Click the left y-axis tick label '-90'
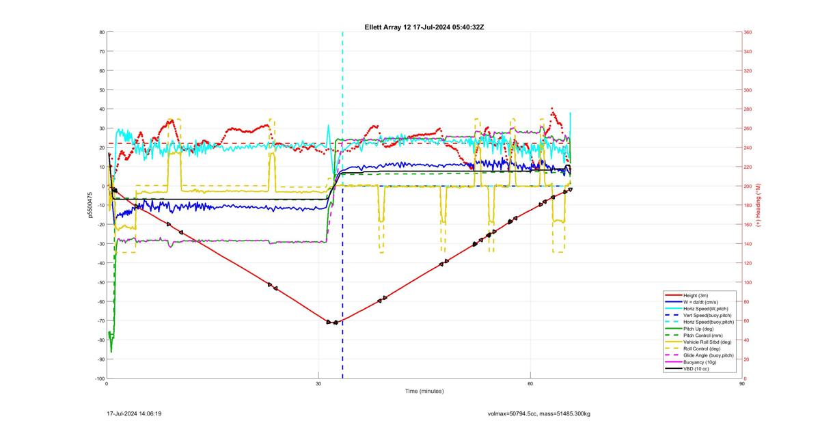This screenshot has height=425, width=820. click(x=100, y=359)
